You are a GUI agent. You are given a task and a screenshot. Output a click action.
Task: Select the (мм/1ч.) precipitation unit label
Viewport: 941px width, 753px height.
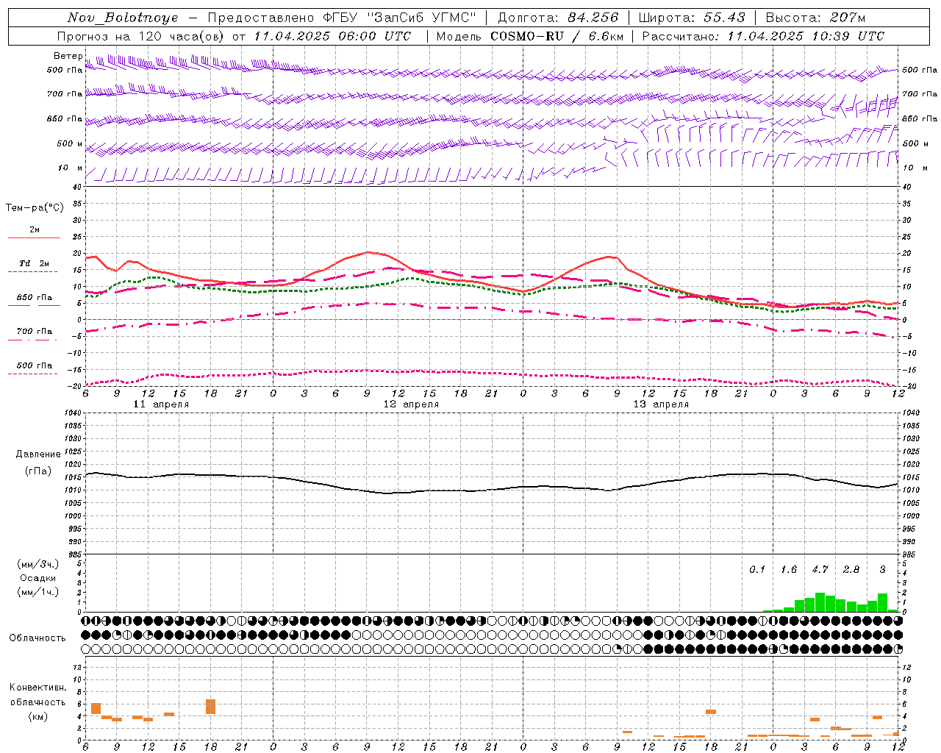pyautogui.click(x=38, y=592)
